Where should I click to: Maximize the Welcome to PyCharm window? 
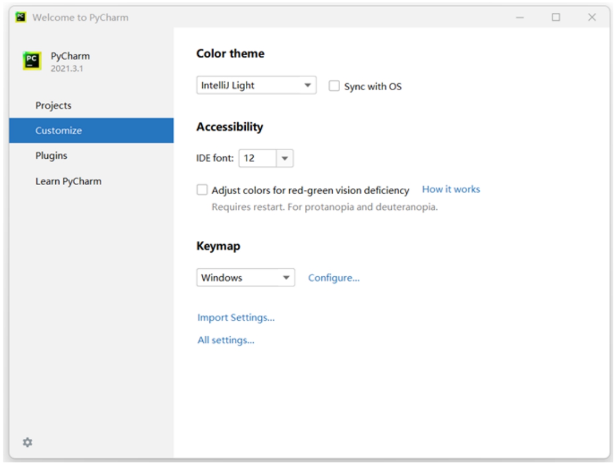point(556,17)
